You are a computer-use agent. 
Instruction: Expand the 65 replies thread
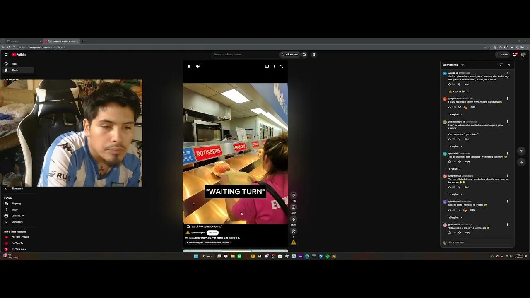click(x=455, y=218)
